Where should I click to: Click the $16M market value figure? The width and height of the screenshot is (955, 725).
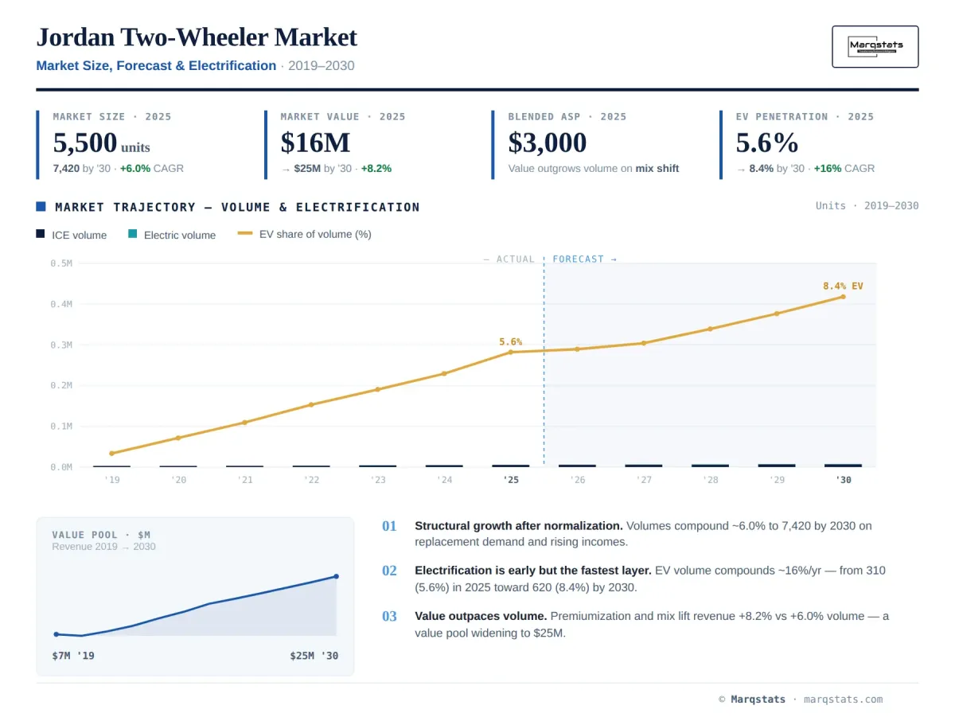coord(315,142)
